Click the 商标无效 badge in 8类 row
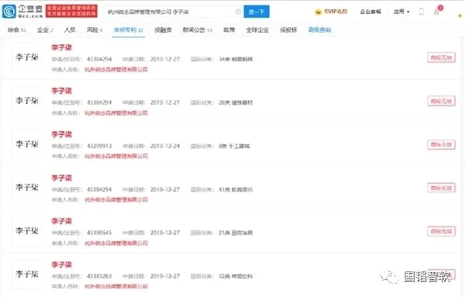Image resolution: width=465 pixels, height=297 pixels. pyautogui.click(x=441, y=144)
